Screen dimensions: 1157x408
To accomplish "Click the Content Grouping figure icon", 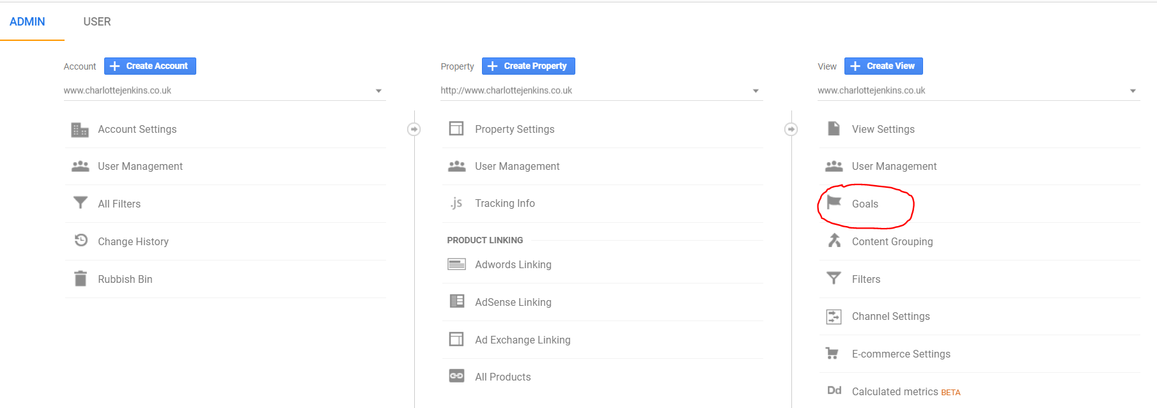I will click(x=834, y=240).
